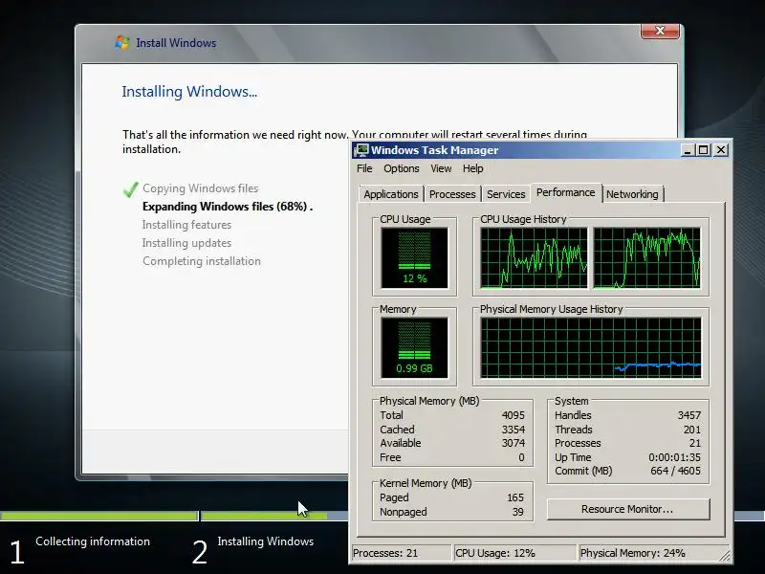765x574 pixels.
Task: Click the Commit (MB) value 664 / 4605
Action: pos(675,471)
